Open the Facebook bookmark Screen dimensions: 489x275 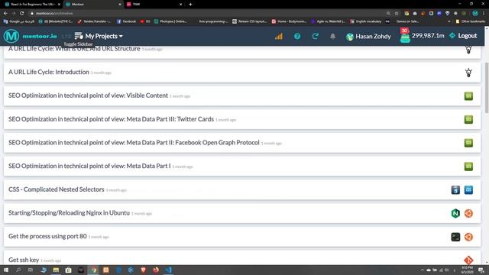(126, 21)
